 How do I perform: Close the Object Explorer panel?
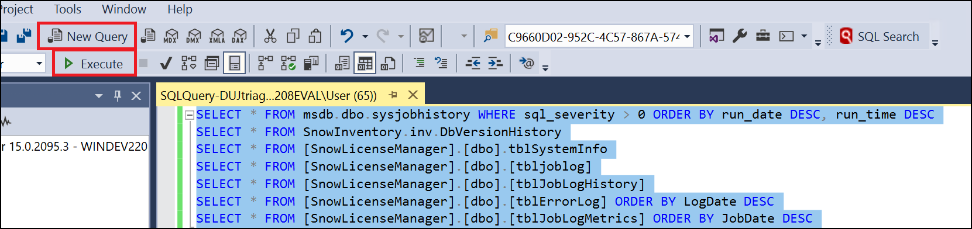(x=136, y=96)
